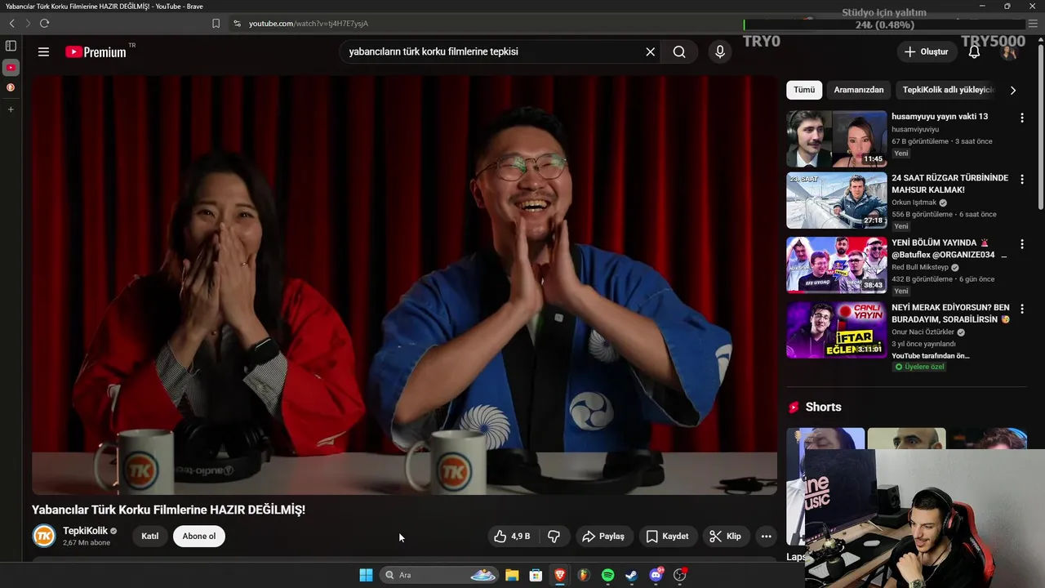Open İftar Eğlencesi live thumbnail
This screenshot has width=1045, height=588.
pos(836,330)
